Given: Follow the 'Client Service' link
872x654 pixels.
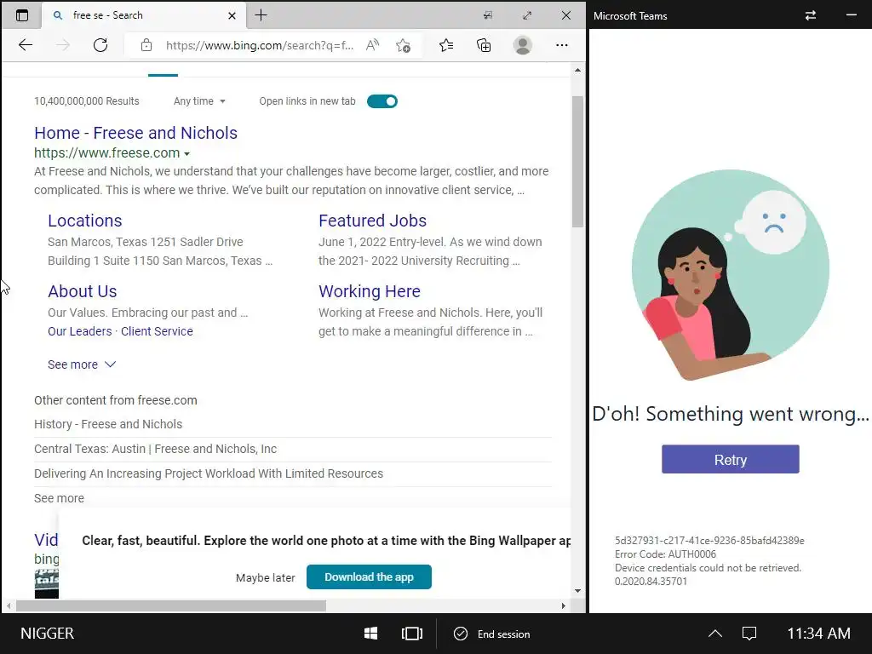Looking at the screenshot, I should coord(157,331).
